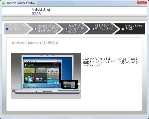Screen dimensions: 149x119
Task: Open step 4 USB driver install tab
Action: 102,29
